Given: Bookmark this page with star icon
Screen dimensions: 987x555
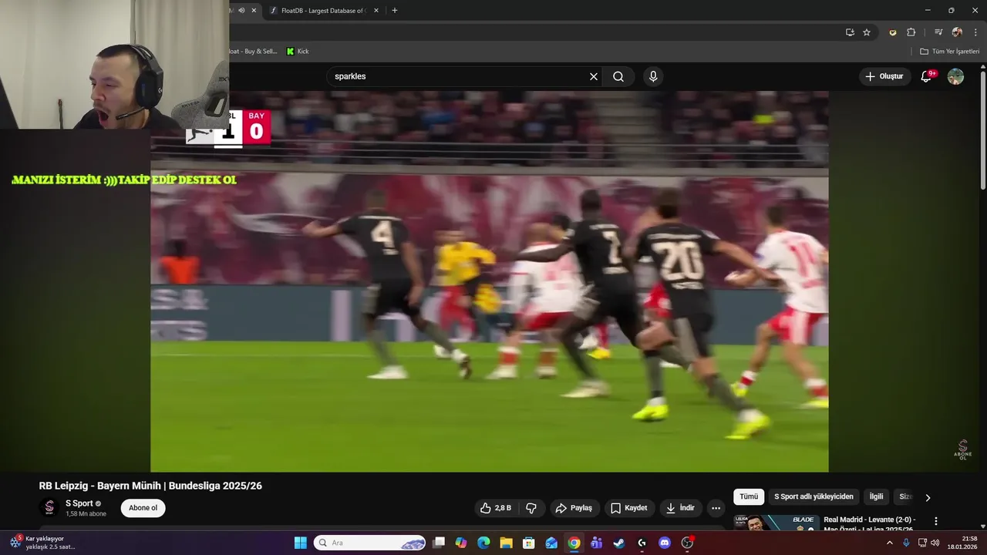Looking at the screenshot, I should (867, 32).
